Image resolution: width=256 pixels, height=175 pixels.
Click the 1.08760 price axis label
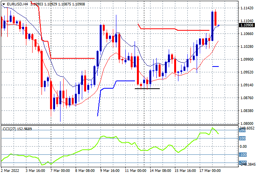[247, 98]
